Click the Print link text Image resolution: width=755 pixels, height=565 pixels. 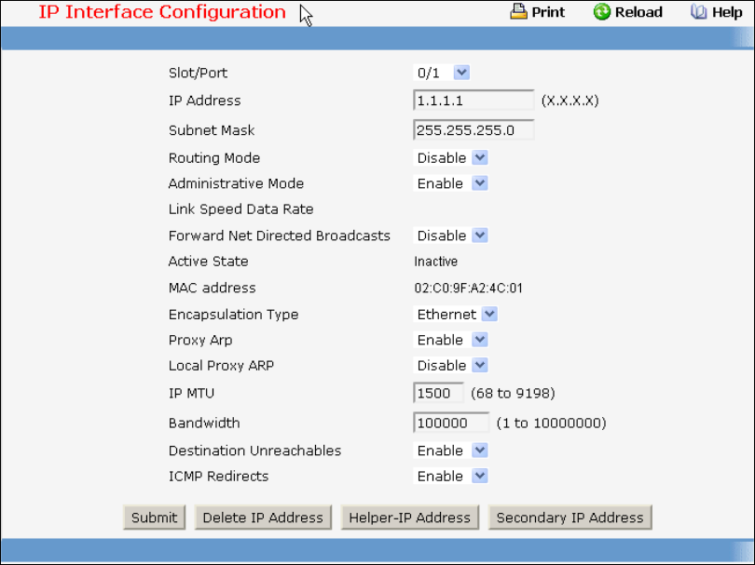point(548,12)
